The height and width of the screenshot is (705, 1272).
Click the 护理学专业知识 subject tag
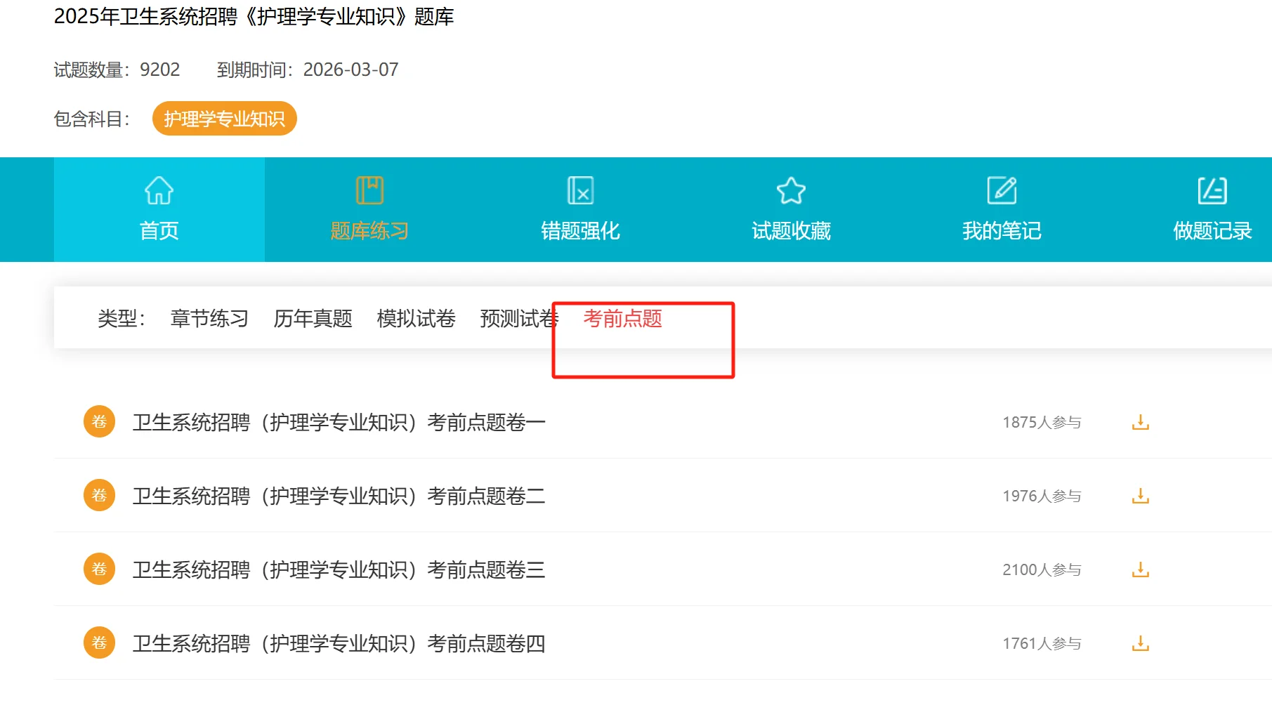click(x=225, y=119)
